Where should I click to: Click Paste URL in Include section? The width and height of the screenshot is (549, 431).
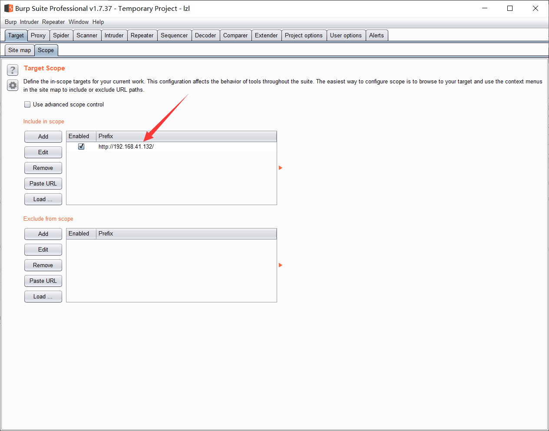click(x=43, y=183)
